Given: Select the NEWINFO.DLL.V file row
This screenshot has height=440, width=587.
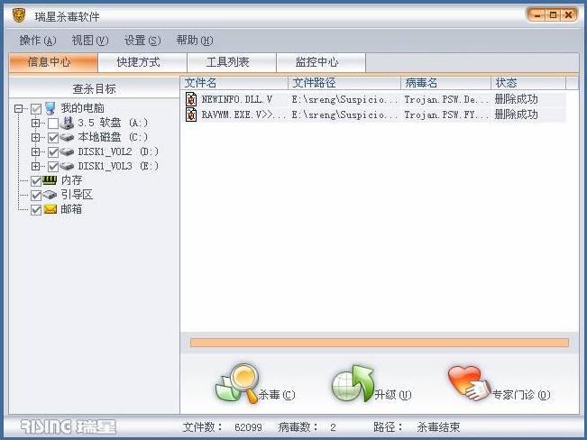Looking at the screenshot, I should [375, 99].
